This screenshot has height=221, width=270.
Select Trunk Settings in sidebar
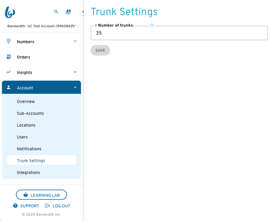tap(41, 160)
